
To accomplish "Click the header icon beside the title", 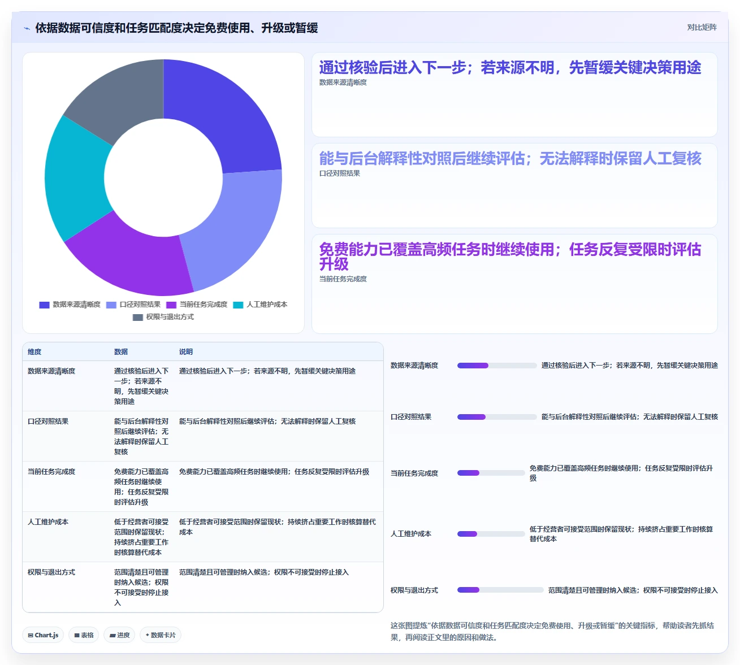I will (27, 28).
